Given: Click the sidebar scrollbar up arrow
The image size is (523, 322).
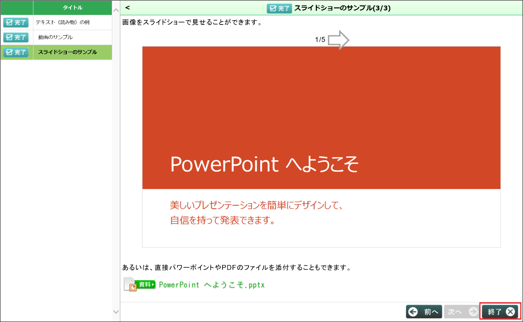Looking at the screenshot, I should [116, 10].
